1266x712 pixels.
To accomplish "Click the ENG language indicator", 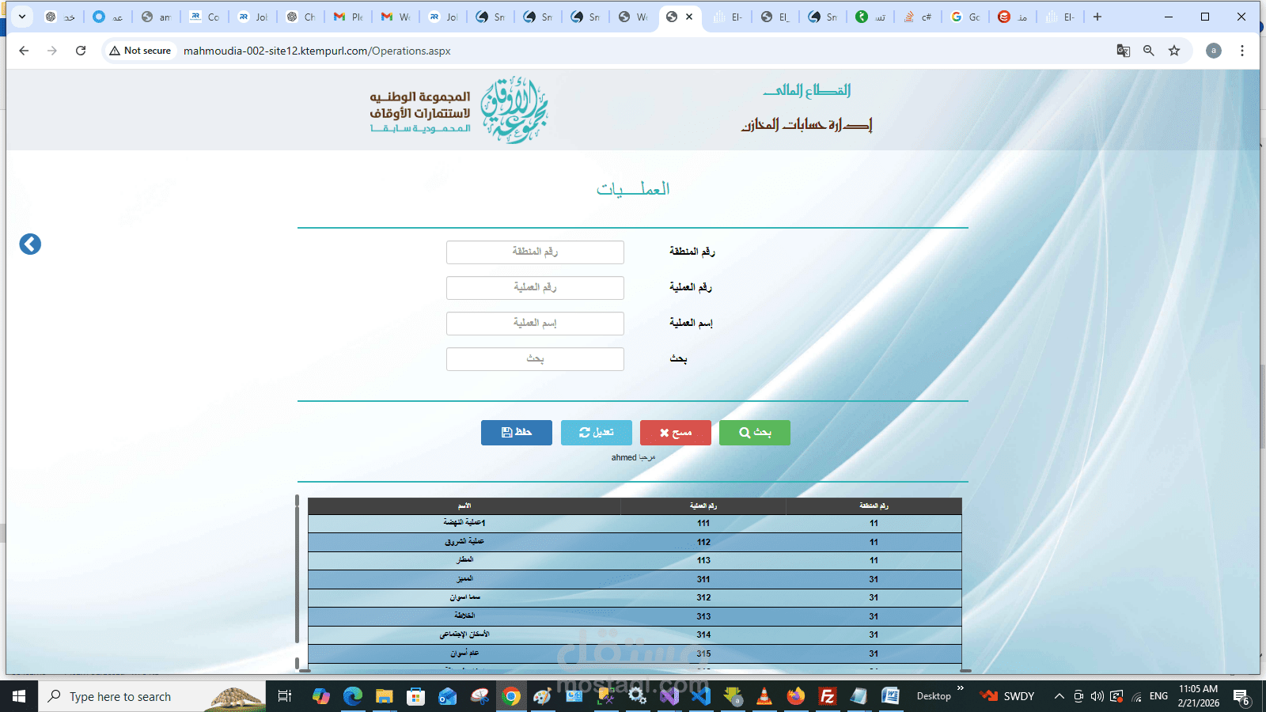I will pos(1158,696).
